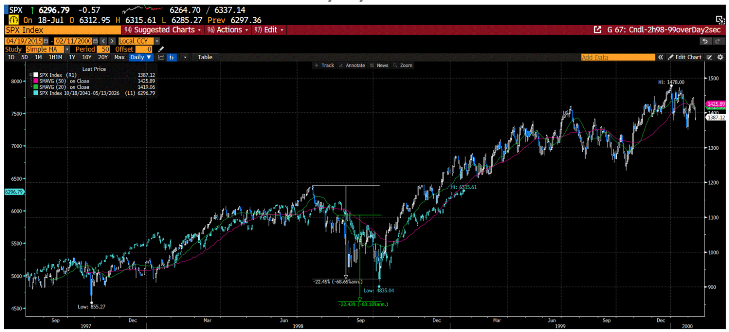This screenshot has height=332, width=729.
Task: Select the candlestick chart type icon
Action: (x=172, y=57)
